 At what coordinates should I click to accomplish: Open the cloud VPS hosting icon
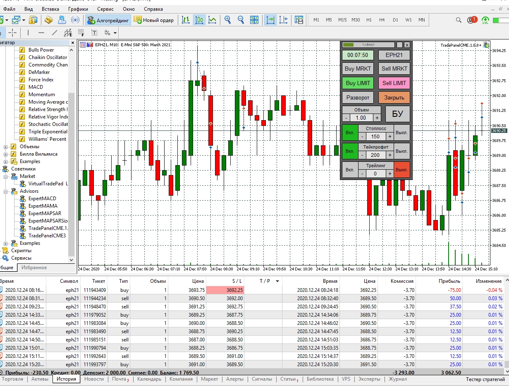click(x=62, y=20)
